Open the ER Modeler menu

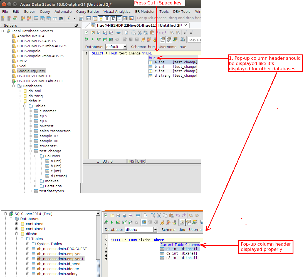(145, 12)
